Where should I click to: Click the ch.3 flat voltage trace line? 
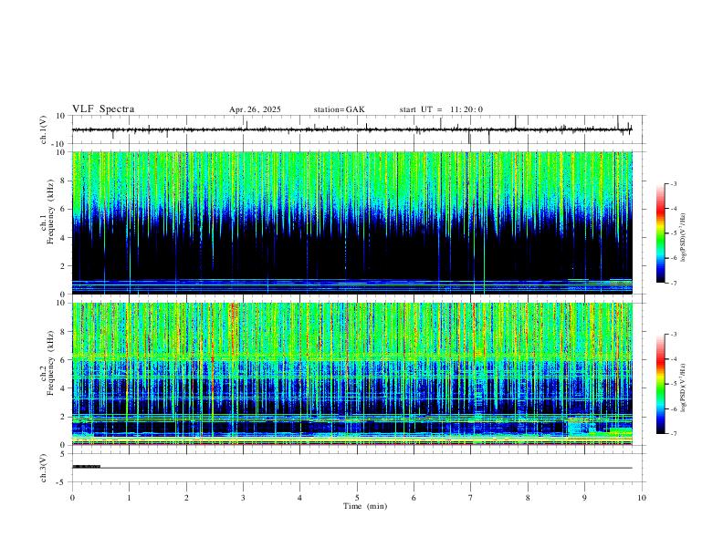(352, 468)
